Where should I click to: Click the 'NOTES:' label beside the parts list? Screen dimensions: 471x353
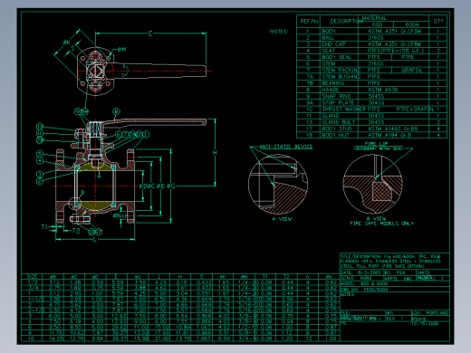point(279,32)
